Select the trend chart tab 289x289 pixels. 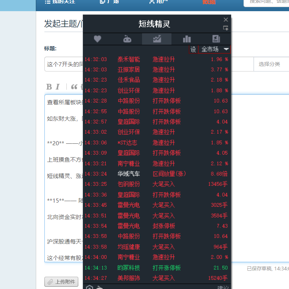coord(157,39)
